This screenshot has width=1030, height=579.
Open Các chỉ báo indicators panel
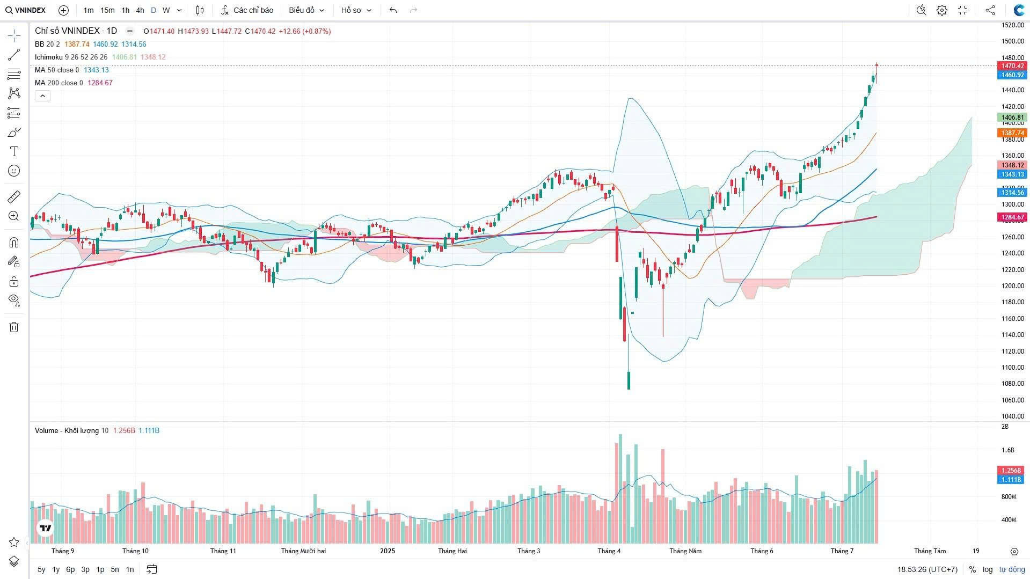click(x=247, y=10)
